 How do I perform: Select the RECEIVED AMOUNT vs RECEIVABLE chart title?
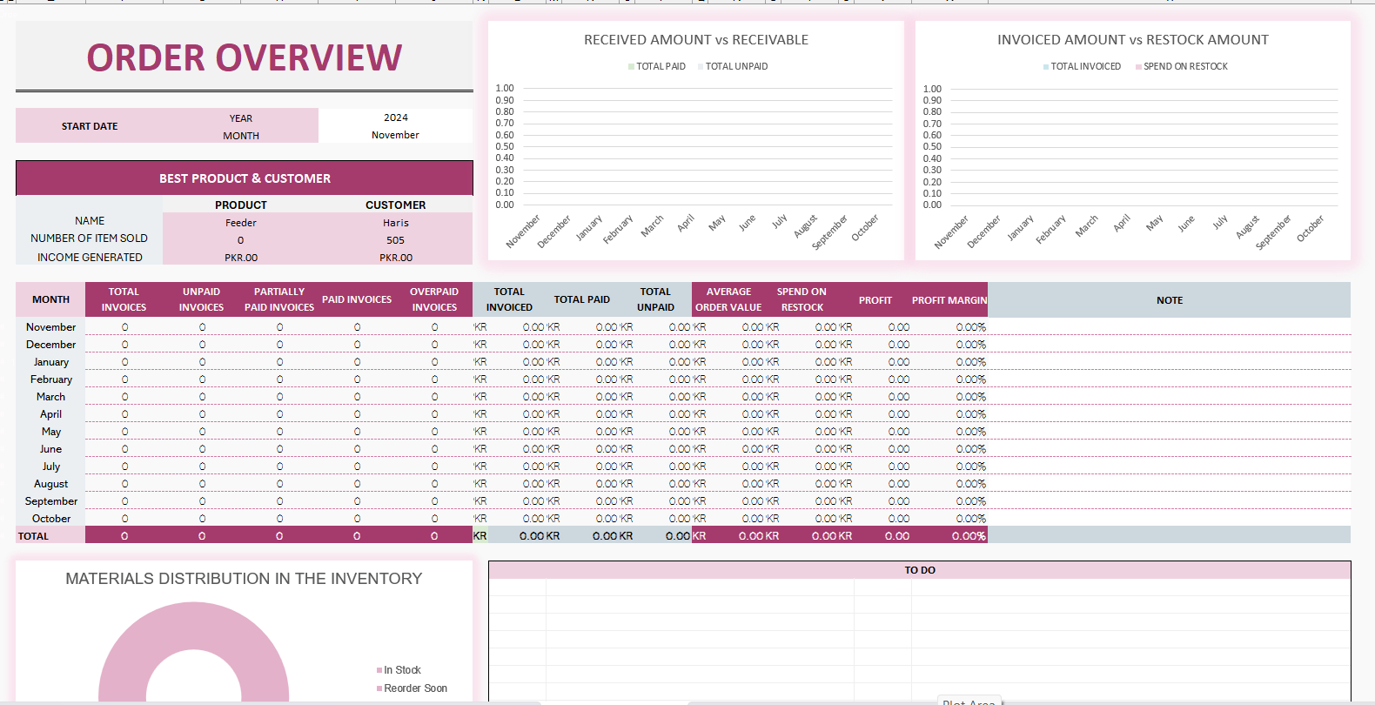point(696,40)
